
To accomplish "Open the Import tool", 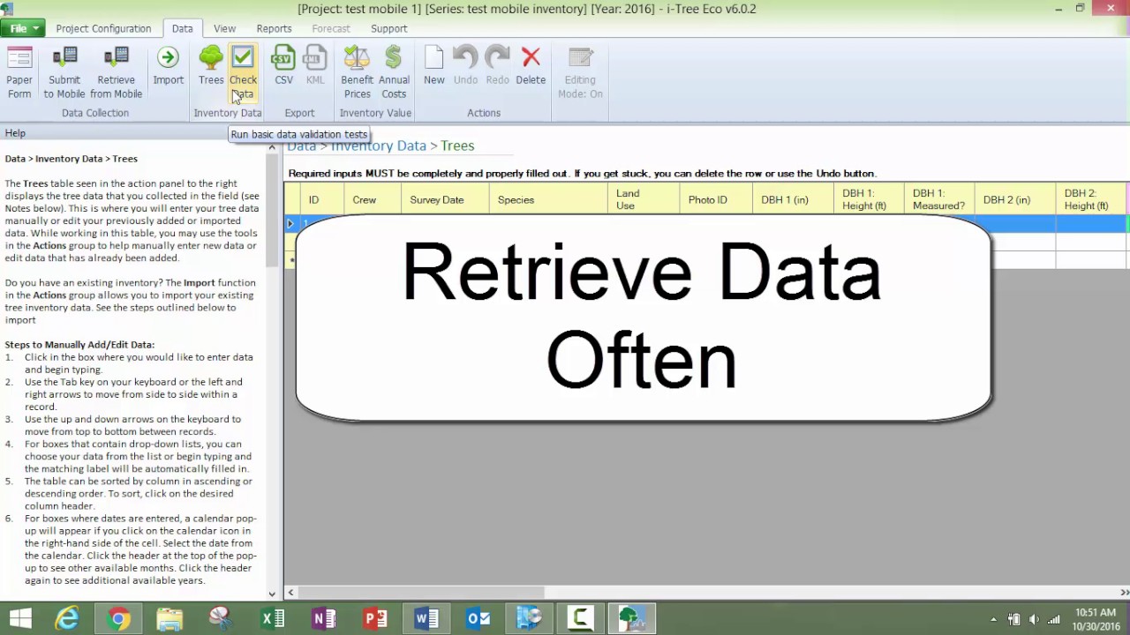I will point(168,66).
